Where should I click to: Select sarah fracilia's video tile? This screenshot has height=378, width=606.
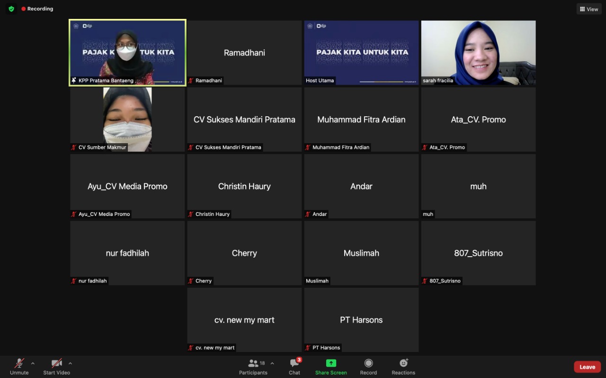pyautogui.click(x=478, y=52)
